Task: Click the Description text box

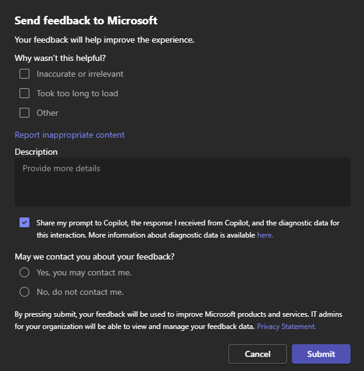Action: 183,182
